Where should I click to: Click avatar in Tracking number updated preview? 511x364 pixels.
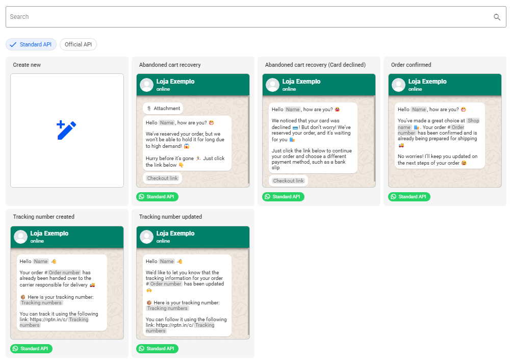(x=147, y=237)
